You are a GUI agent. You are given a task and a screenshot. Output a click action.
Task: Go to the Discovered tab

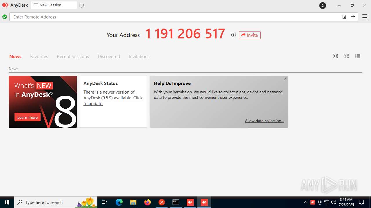[109, 56]
